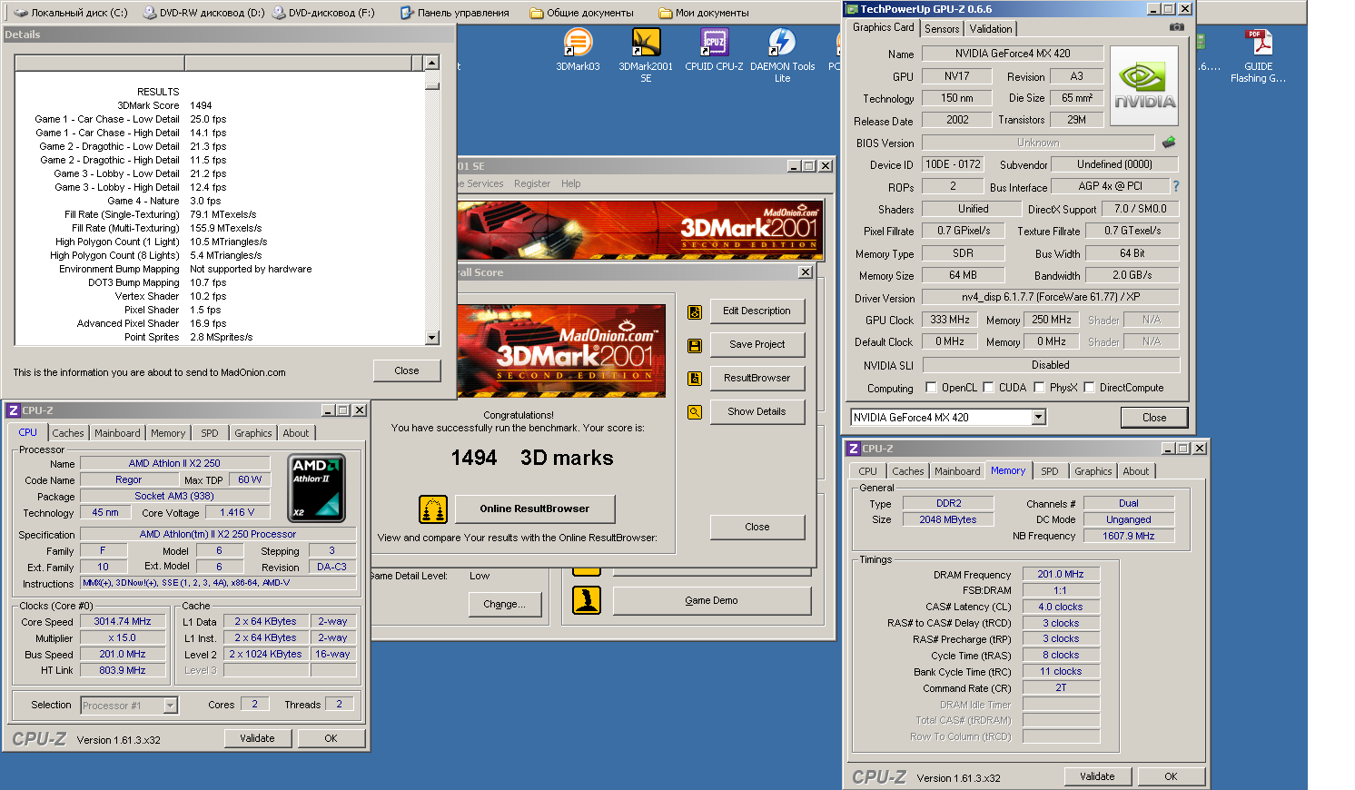Screen dimensions: 1355x790
Task: Switch to the Validation tab in GPU-Z
Action: pos(991,29)
